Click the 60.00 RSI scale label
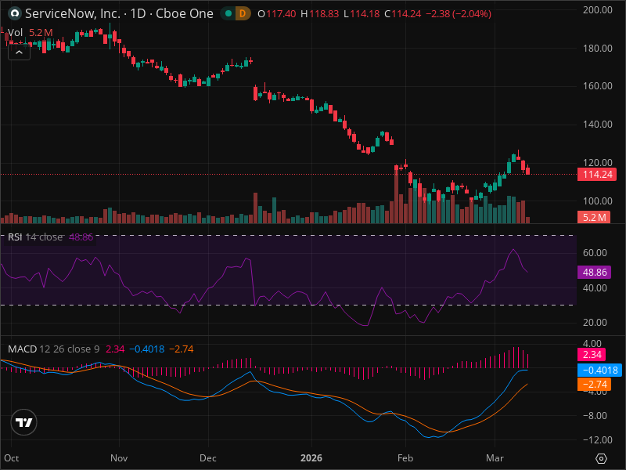The height and width of the screenshot is (470, 626). tap(595, 252)
